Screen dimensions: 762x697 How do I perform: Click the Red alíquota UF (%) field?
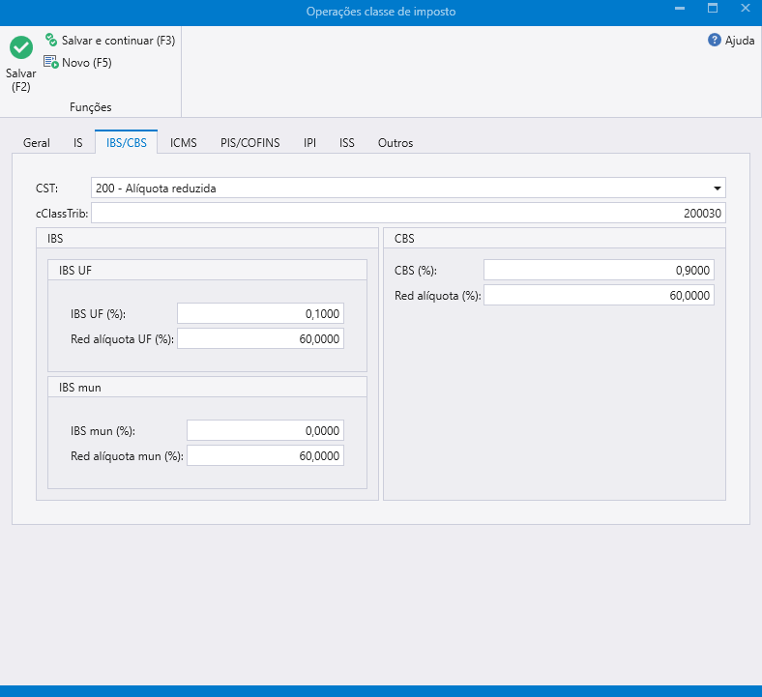point(260,339)
